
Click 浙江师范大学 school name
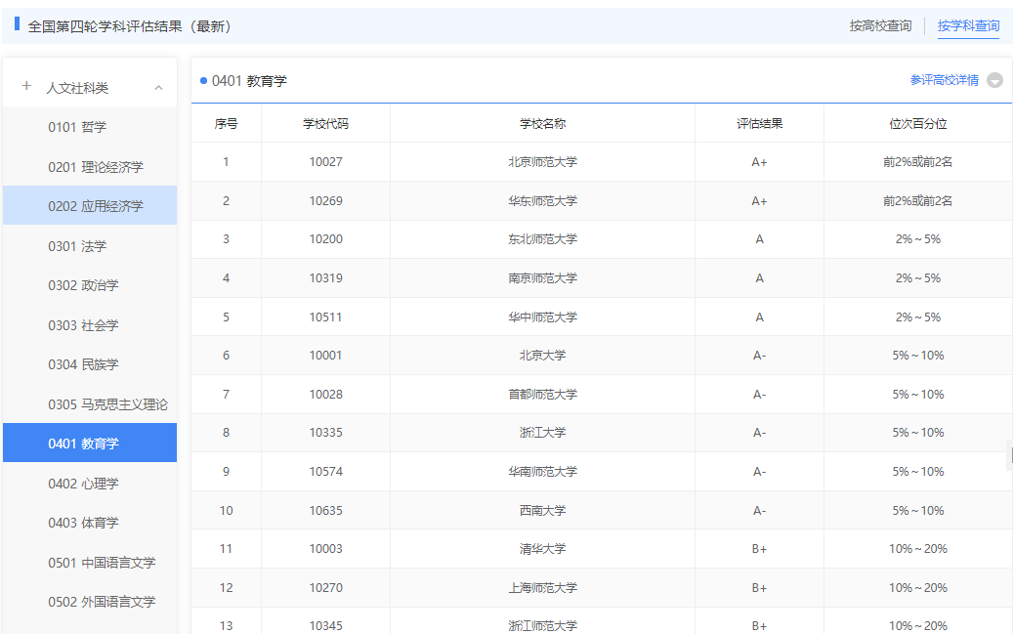coord(543,625)
